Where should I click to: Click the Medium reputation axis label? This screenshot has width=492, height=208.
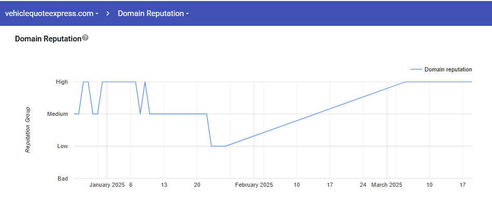point(58,114)
